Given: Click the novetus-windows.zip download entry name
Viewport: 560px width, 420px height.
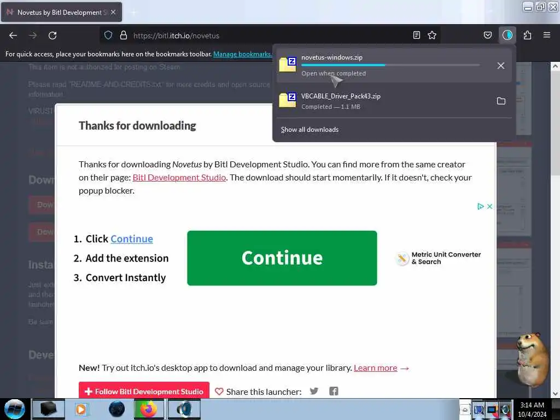Looking at the screenshot, I should click(332, 57).
